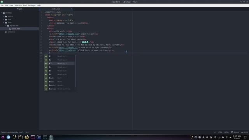Image resolution: width=249 pixels, height=140 pixels.
Task: Click the index.html file icon in tree
Action: point(11,29)
